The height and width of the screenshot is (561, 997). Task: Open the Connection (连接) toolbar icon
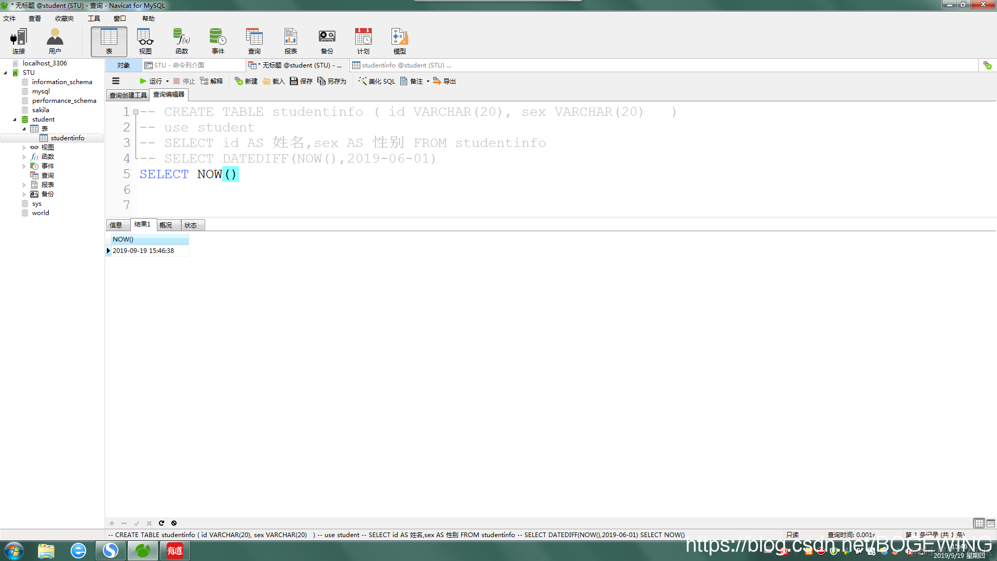(19, 41)
